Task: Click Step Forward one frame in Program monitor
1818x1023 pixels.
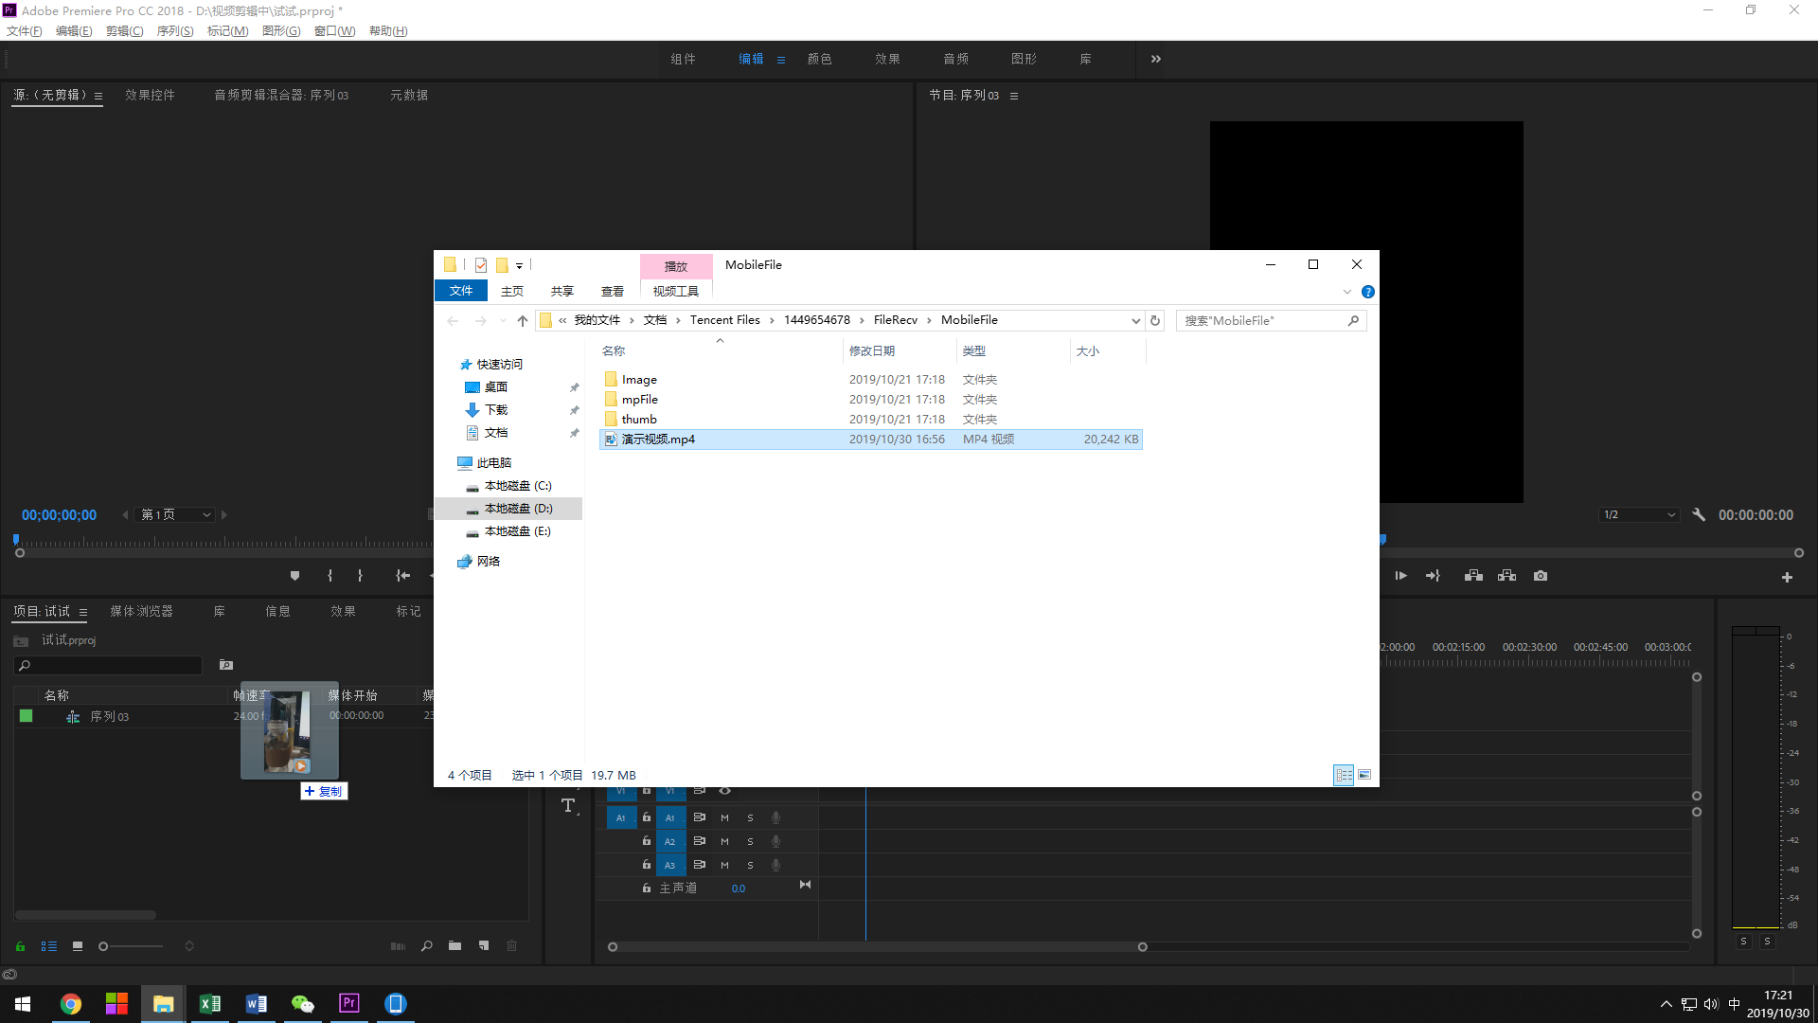Action: [x=1401, y=576]
